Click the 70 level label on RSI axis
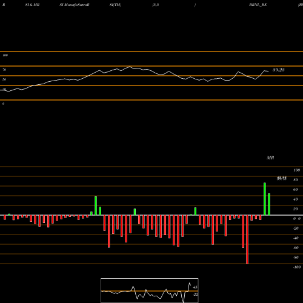The width and height of the screenshot is (303, 303). tap(4, 70)
